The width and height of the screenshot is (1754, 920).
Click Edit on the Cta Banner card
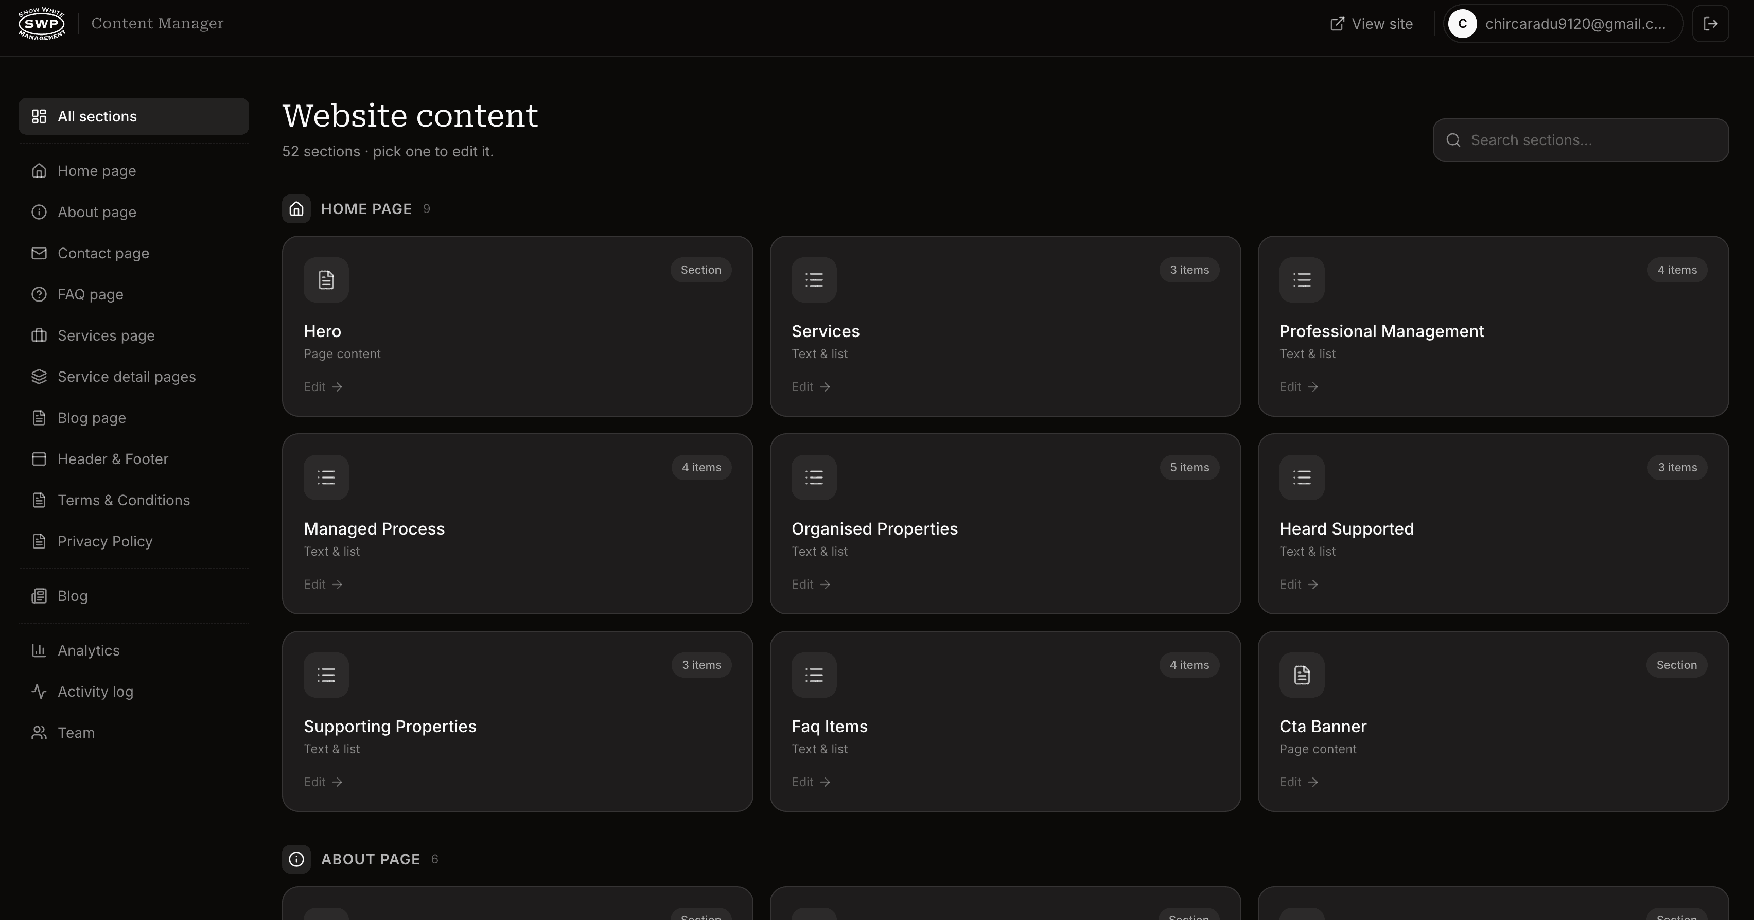[1299, 782]
